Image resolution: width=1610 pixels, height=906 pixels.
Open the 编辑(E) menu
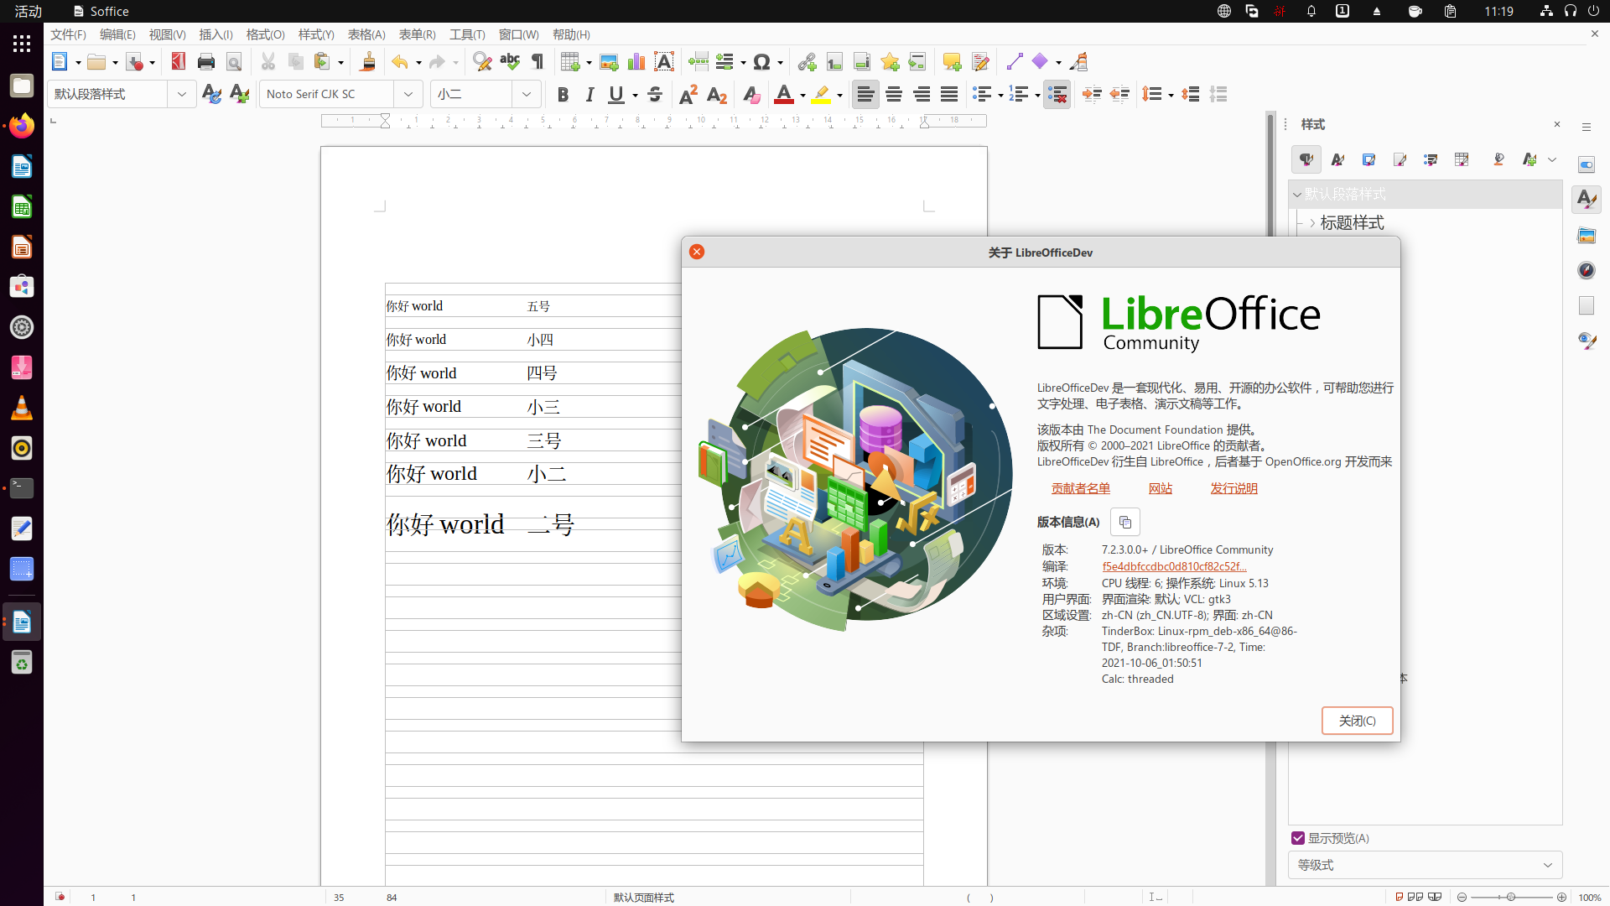[x=117, y=34]
